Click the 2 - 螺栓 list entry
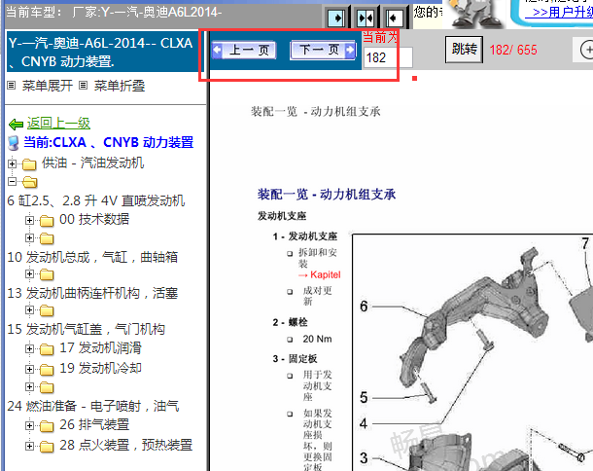 tap(290, 322)
